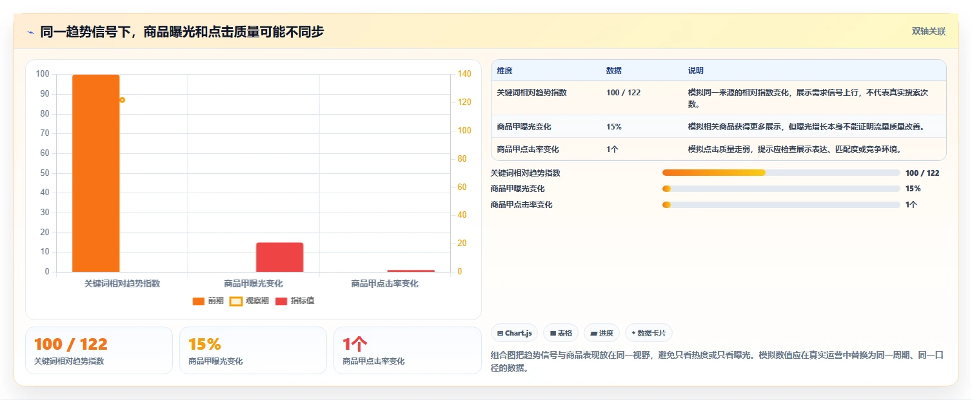The height and width of the screenshot is (400, 972).
Task: Click the 维度 table column header
Action: [x=504, y=71]
